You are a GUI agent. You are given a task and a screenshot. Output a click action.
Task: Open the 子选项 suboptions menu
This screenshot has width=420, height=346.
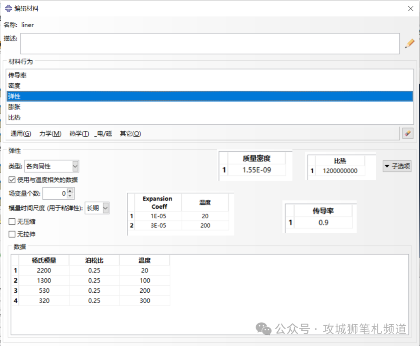(x=397, y=167)
